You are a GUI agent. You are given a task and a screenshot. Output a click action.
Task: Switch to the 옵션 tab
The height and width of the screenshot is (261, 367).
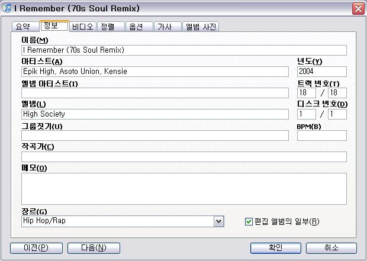139,27
